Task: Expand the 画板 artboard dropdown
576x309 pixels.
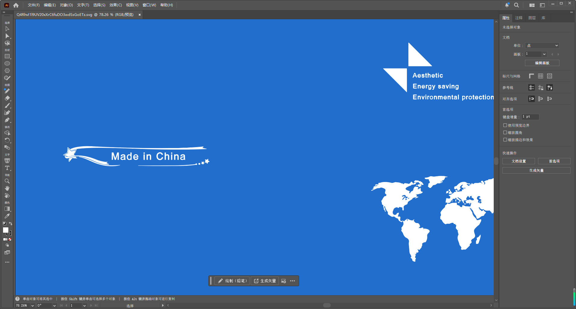Action: click(544, 54)
